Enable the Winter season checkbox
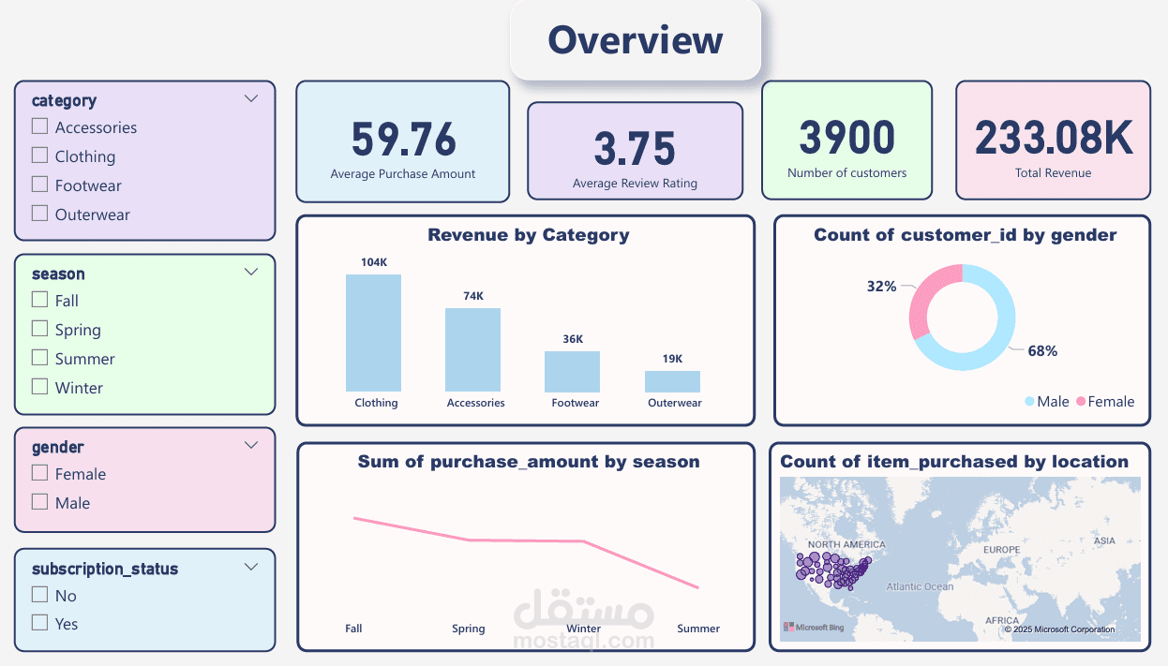The width and height of the screenshot is (1168, 666). coord(39,387)
